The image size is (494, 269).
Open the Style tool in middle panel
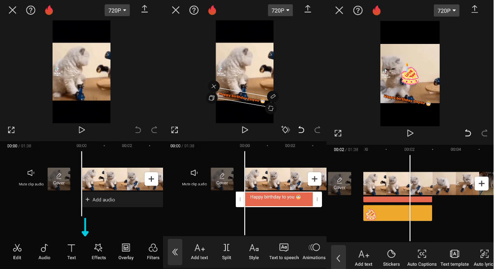pyautogui.click(x=254, y=252)
